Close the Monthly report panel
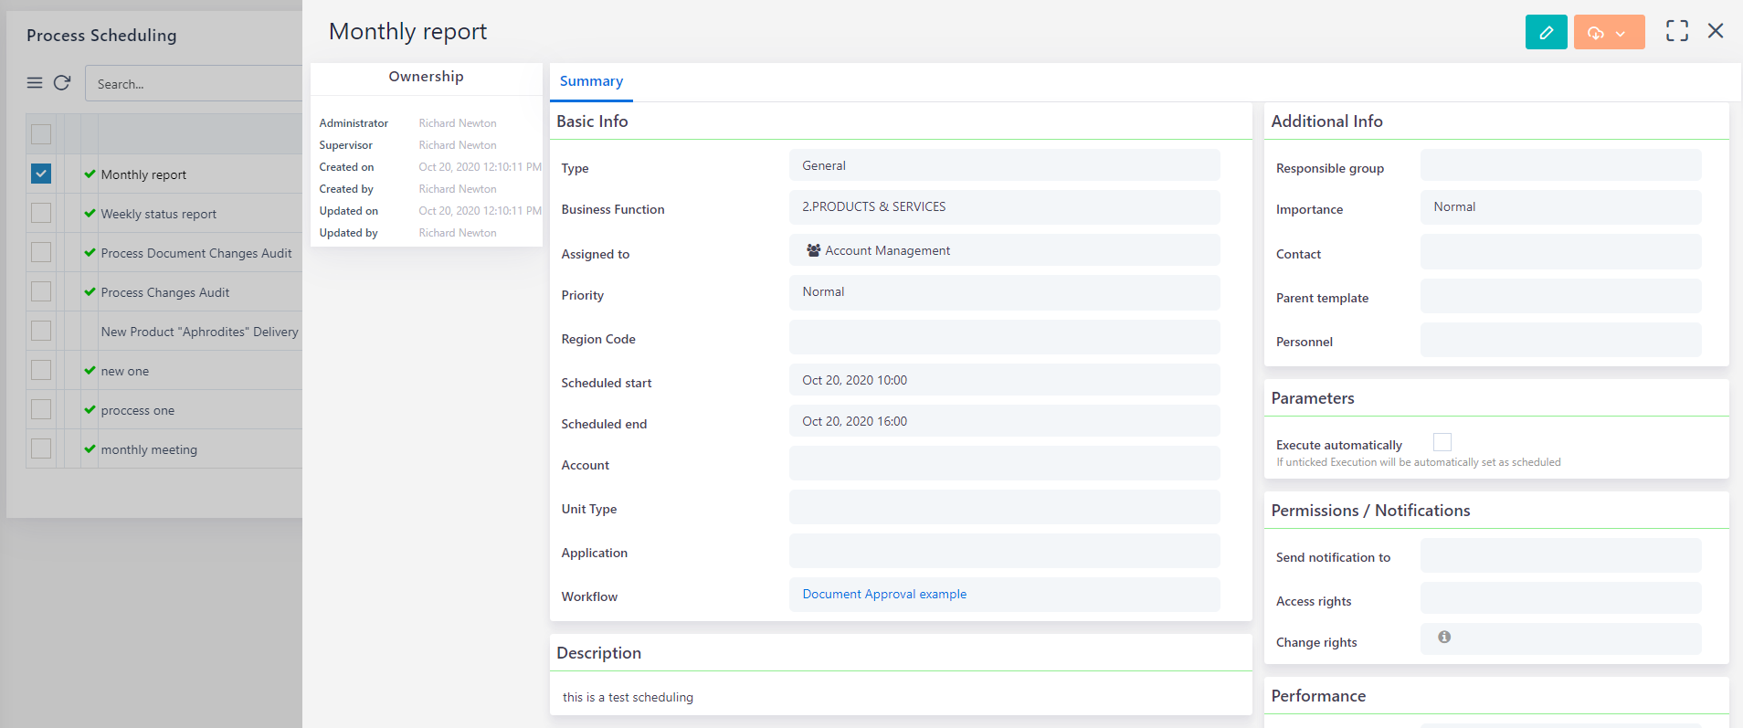 [1716, 31]
